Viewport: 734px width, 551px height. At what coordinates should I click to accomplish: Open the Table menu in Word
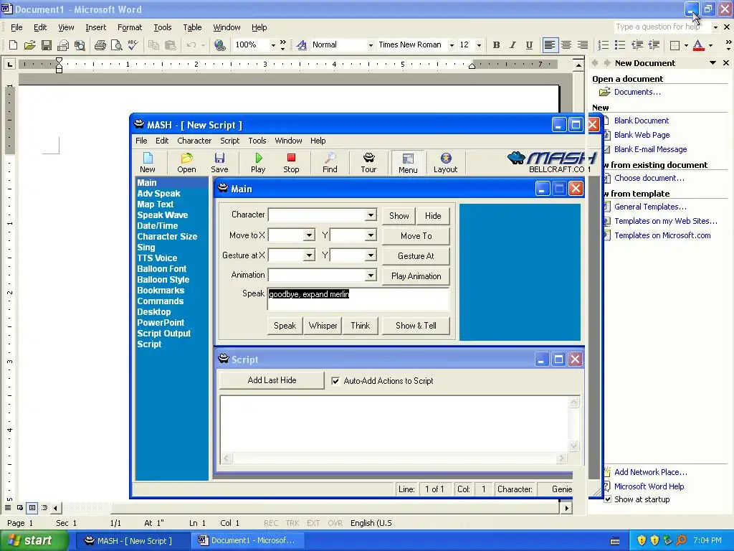192,28
